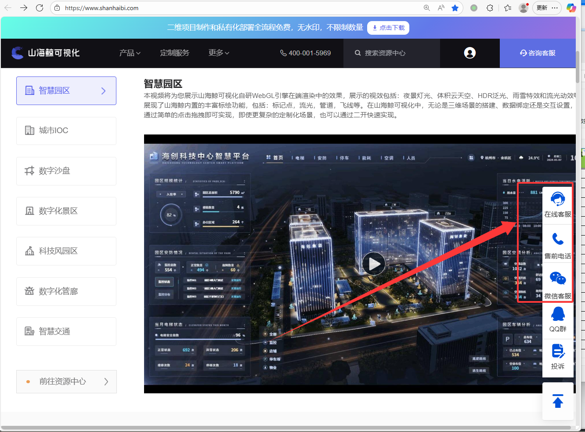Click the 山海鲸可视化 logo
Viewport: 585px width, 432px height.
pyautogui.click(x=46, y=53)
